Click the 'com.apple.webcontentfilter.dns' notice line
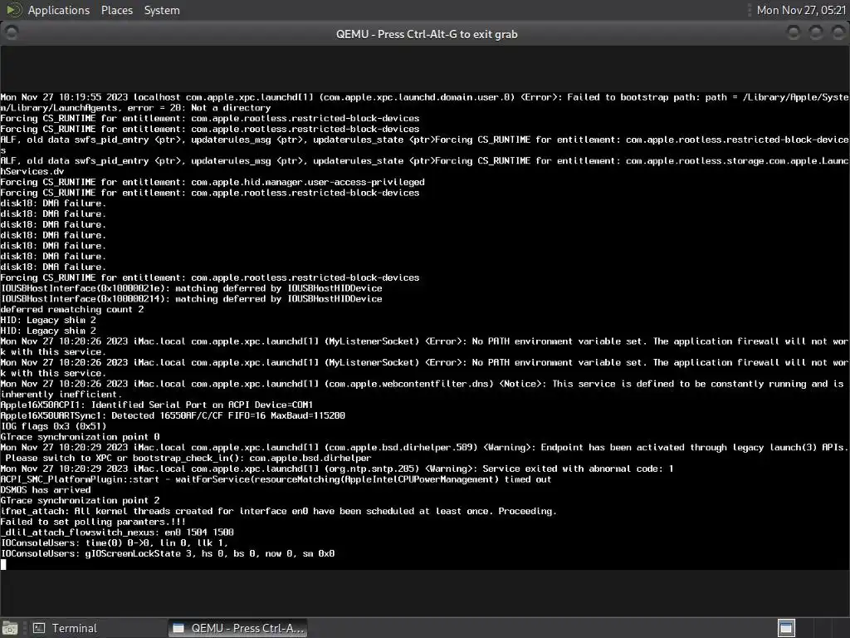Screen dimensions: 850x638 423,384
